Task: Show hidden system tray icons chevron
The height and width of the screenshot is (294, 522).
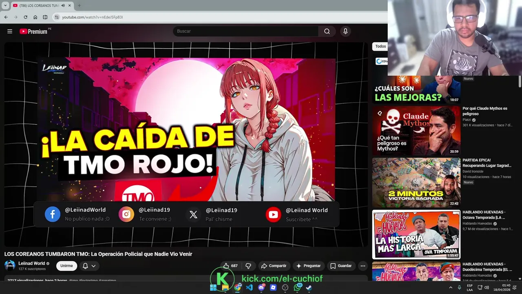Action: 451,287
